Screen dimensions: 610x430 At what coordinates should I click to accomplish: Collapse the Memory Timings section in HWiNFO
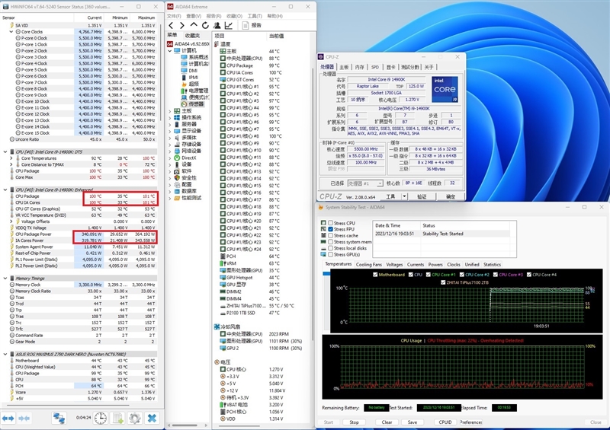[5, 279]
